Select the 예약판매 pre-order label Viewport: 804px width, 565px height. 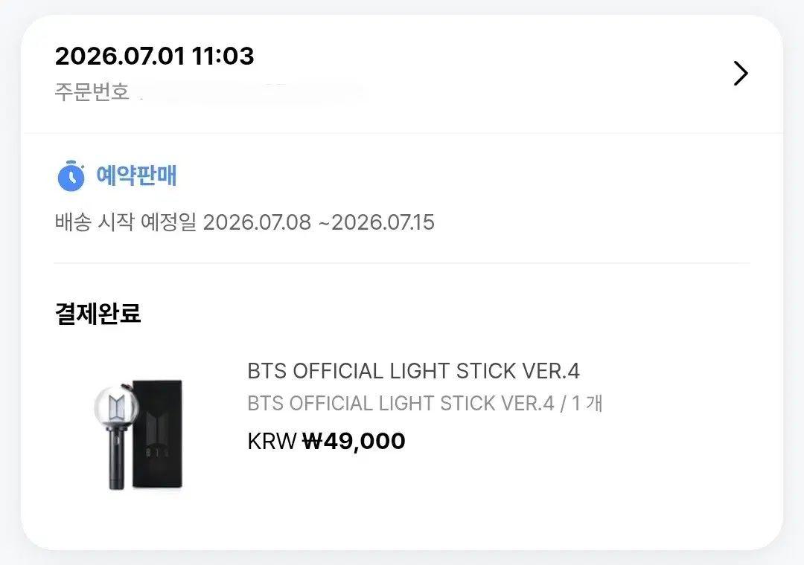coord(136,175)
